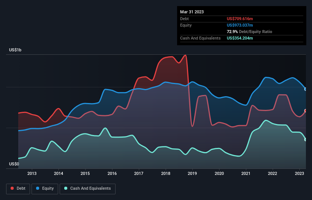Viewport: 312px width, 200px height.
Task: Click Cash And Equivalents label in tooltip
Action: (x=200, y=38)
